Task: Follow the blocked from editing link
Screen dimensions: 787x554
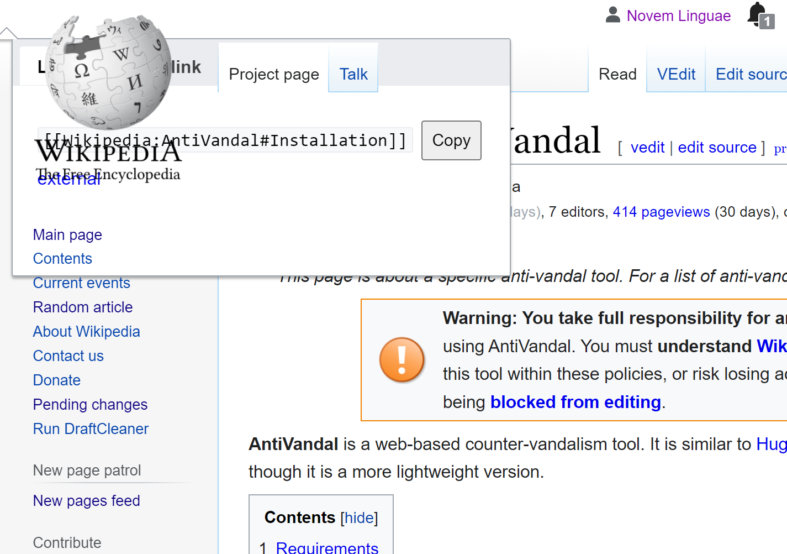Action: click(x=575, y=402)
